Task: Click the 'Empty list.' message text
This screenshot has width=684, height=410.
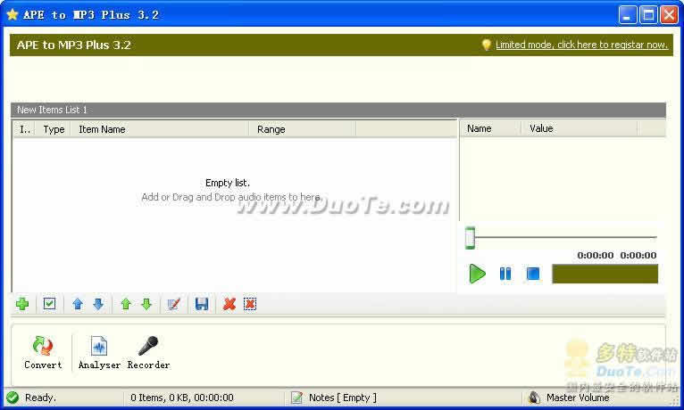Action: point(228,183)
